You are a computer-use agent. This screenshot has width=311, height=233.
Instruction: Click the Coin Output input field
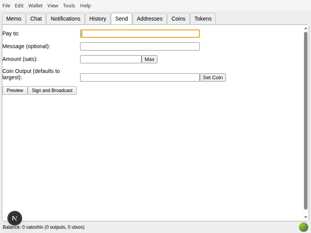[x=140, y=77]
